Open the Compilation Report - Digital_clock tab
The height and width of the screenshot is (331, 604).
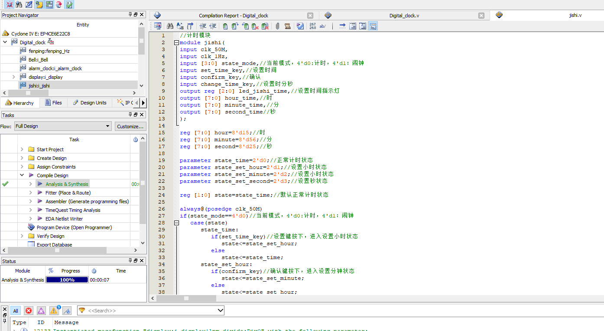[x=233, y=16]
